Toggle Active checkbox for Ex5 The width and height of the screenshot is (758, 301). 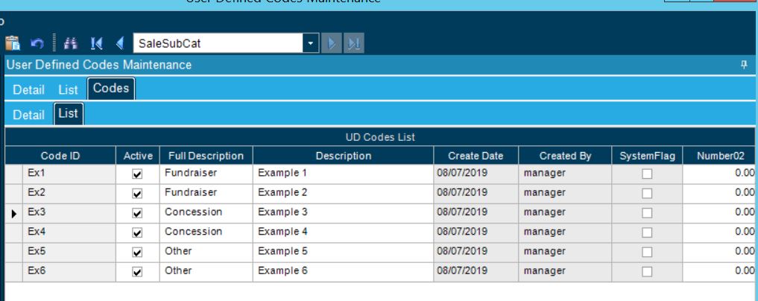137,253
